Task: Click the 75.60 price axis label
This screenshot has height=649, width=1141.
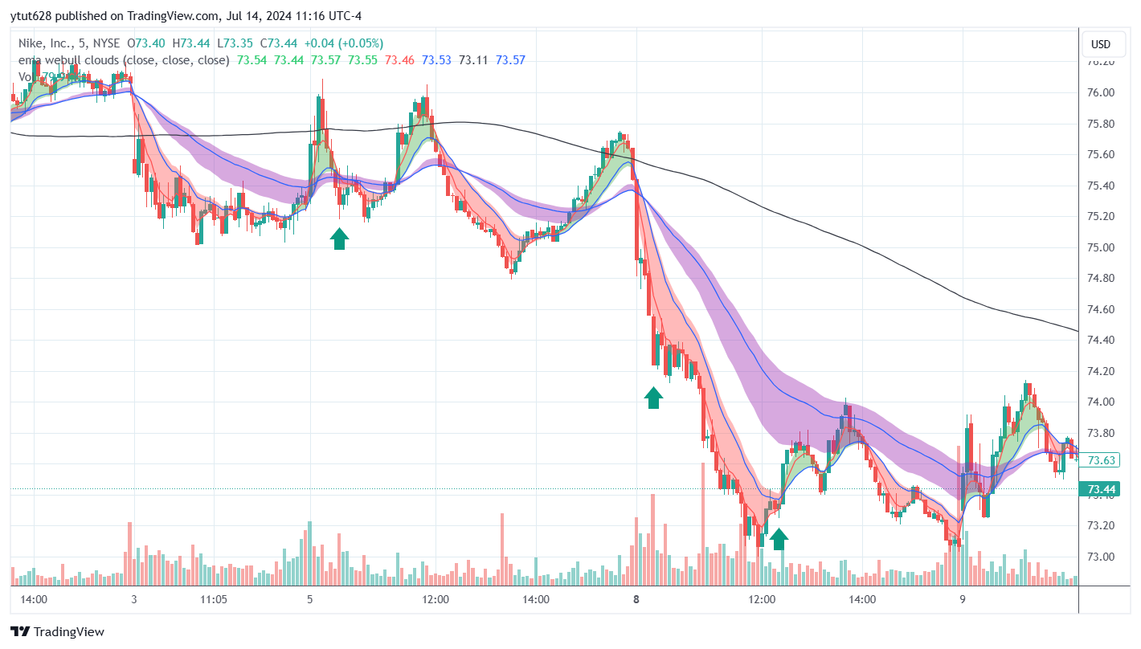Action: pyautogui.click(x=1101, y=154)
